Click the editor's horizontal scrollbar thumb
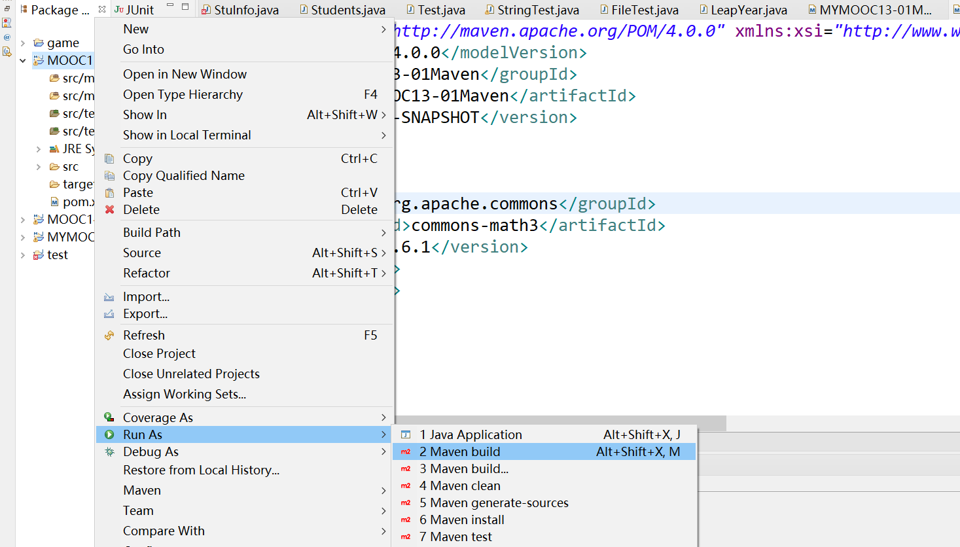The height and width of the screenshot is (547, 960). pos(560,423)
